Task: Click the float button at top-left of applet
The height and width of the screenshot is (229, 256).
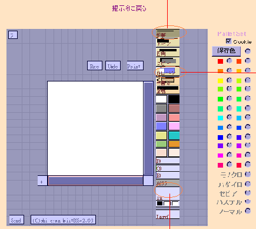Action: coord(13,35)
